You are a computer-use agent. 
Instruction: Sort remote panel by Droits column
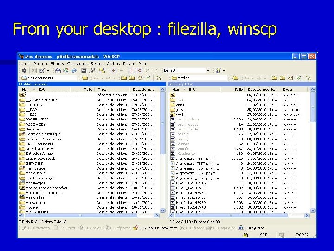click(295, 90)
